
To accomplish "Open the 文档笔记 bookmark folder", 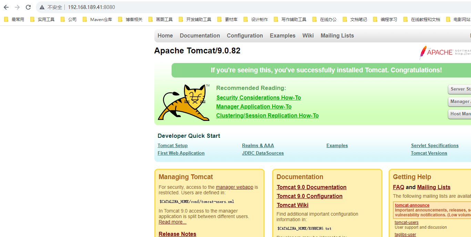I will coord(355,20).
